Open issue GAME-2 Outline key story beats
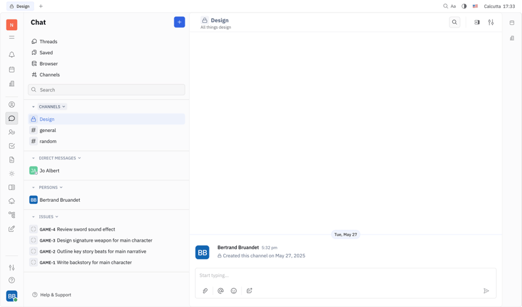The image size is (522, 307). 106,251
